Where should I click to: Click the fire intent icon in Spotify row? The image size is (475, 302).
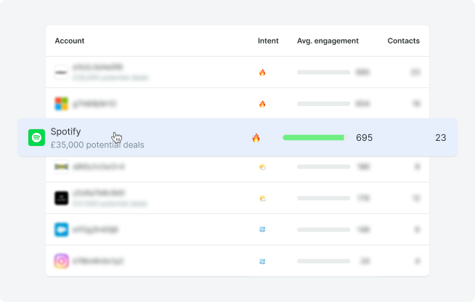256,137
